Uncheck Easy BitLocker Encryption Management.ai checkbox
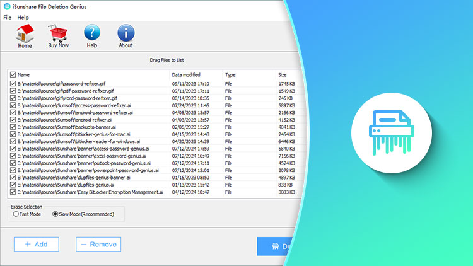 13,192
